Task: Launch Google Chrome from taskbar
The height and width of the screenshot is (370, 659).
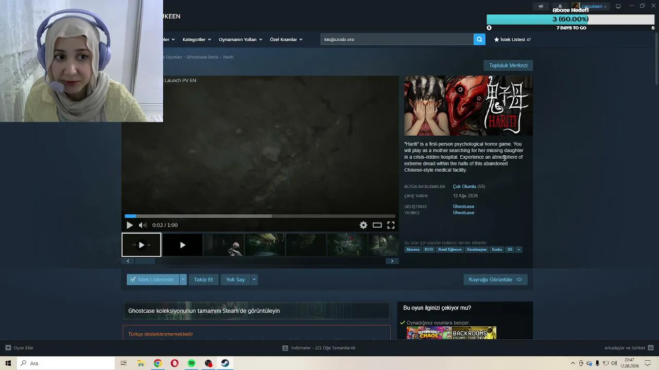Action: point(158,363)
